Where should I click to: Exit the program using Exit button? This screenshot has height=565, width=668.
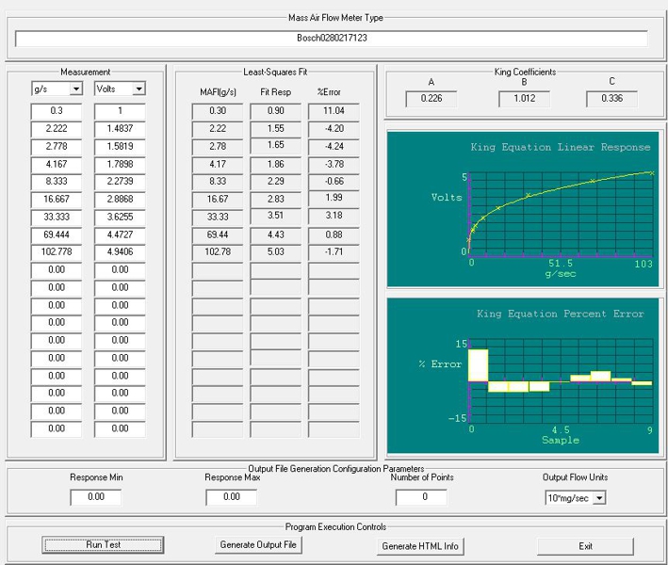pyautogui.click(x=585, y=545)
